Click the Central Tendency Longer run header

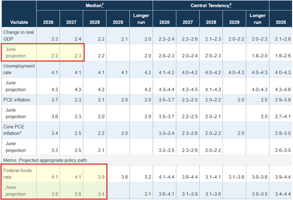tap(257, 19)
